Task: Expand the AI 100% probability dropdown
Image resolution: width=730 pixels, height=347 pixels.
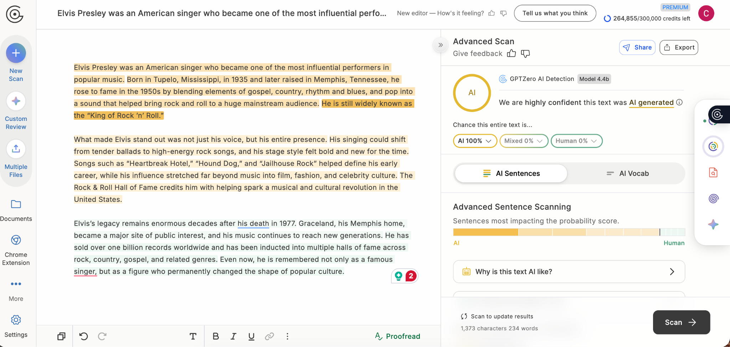Action: point(474,141)
